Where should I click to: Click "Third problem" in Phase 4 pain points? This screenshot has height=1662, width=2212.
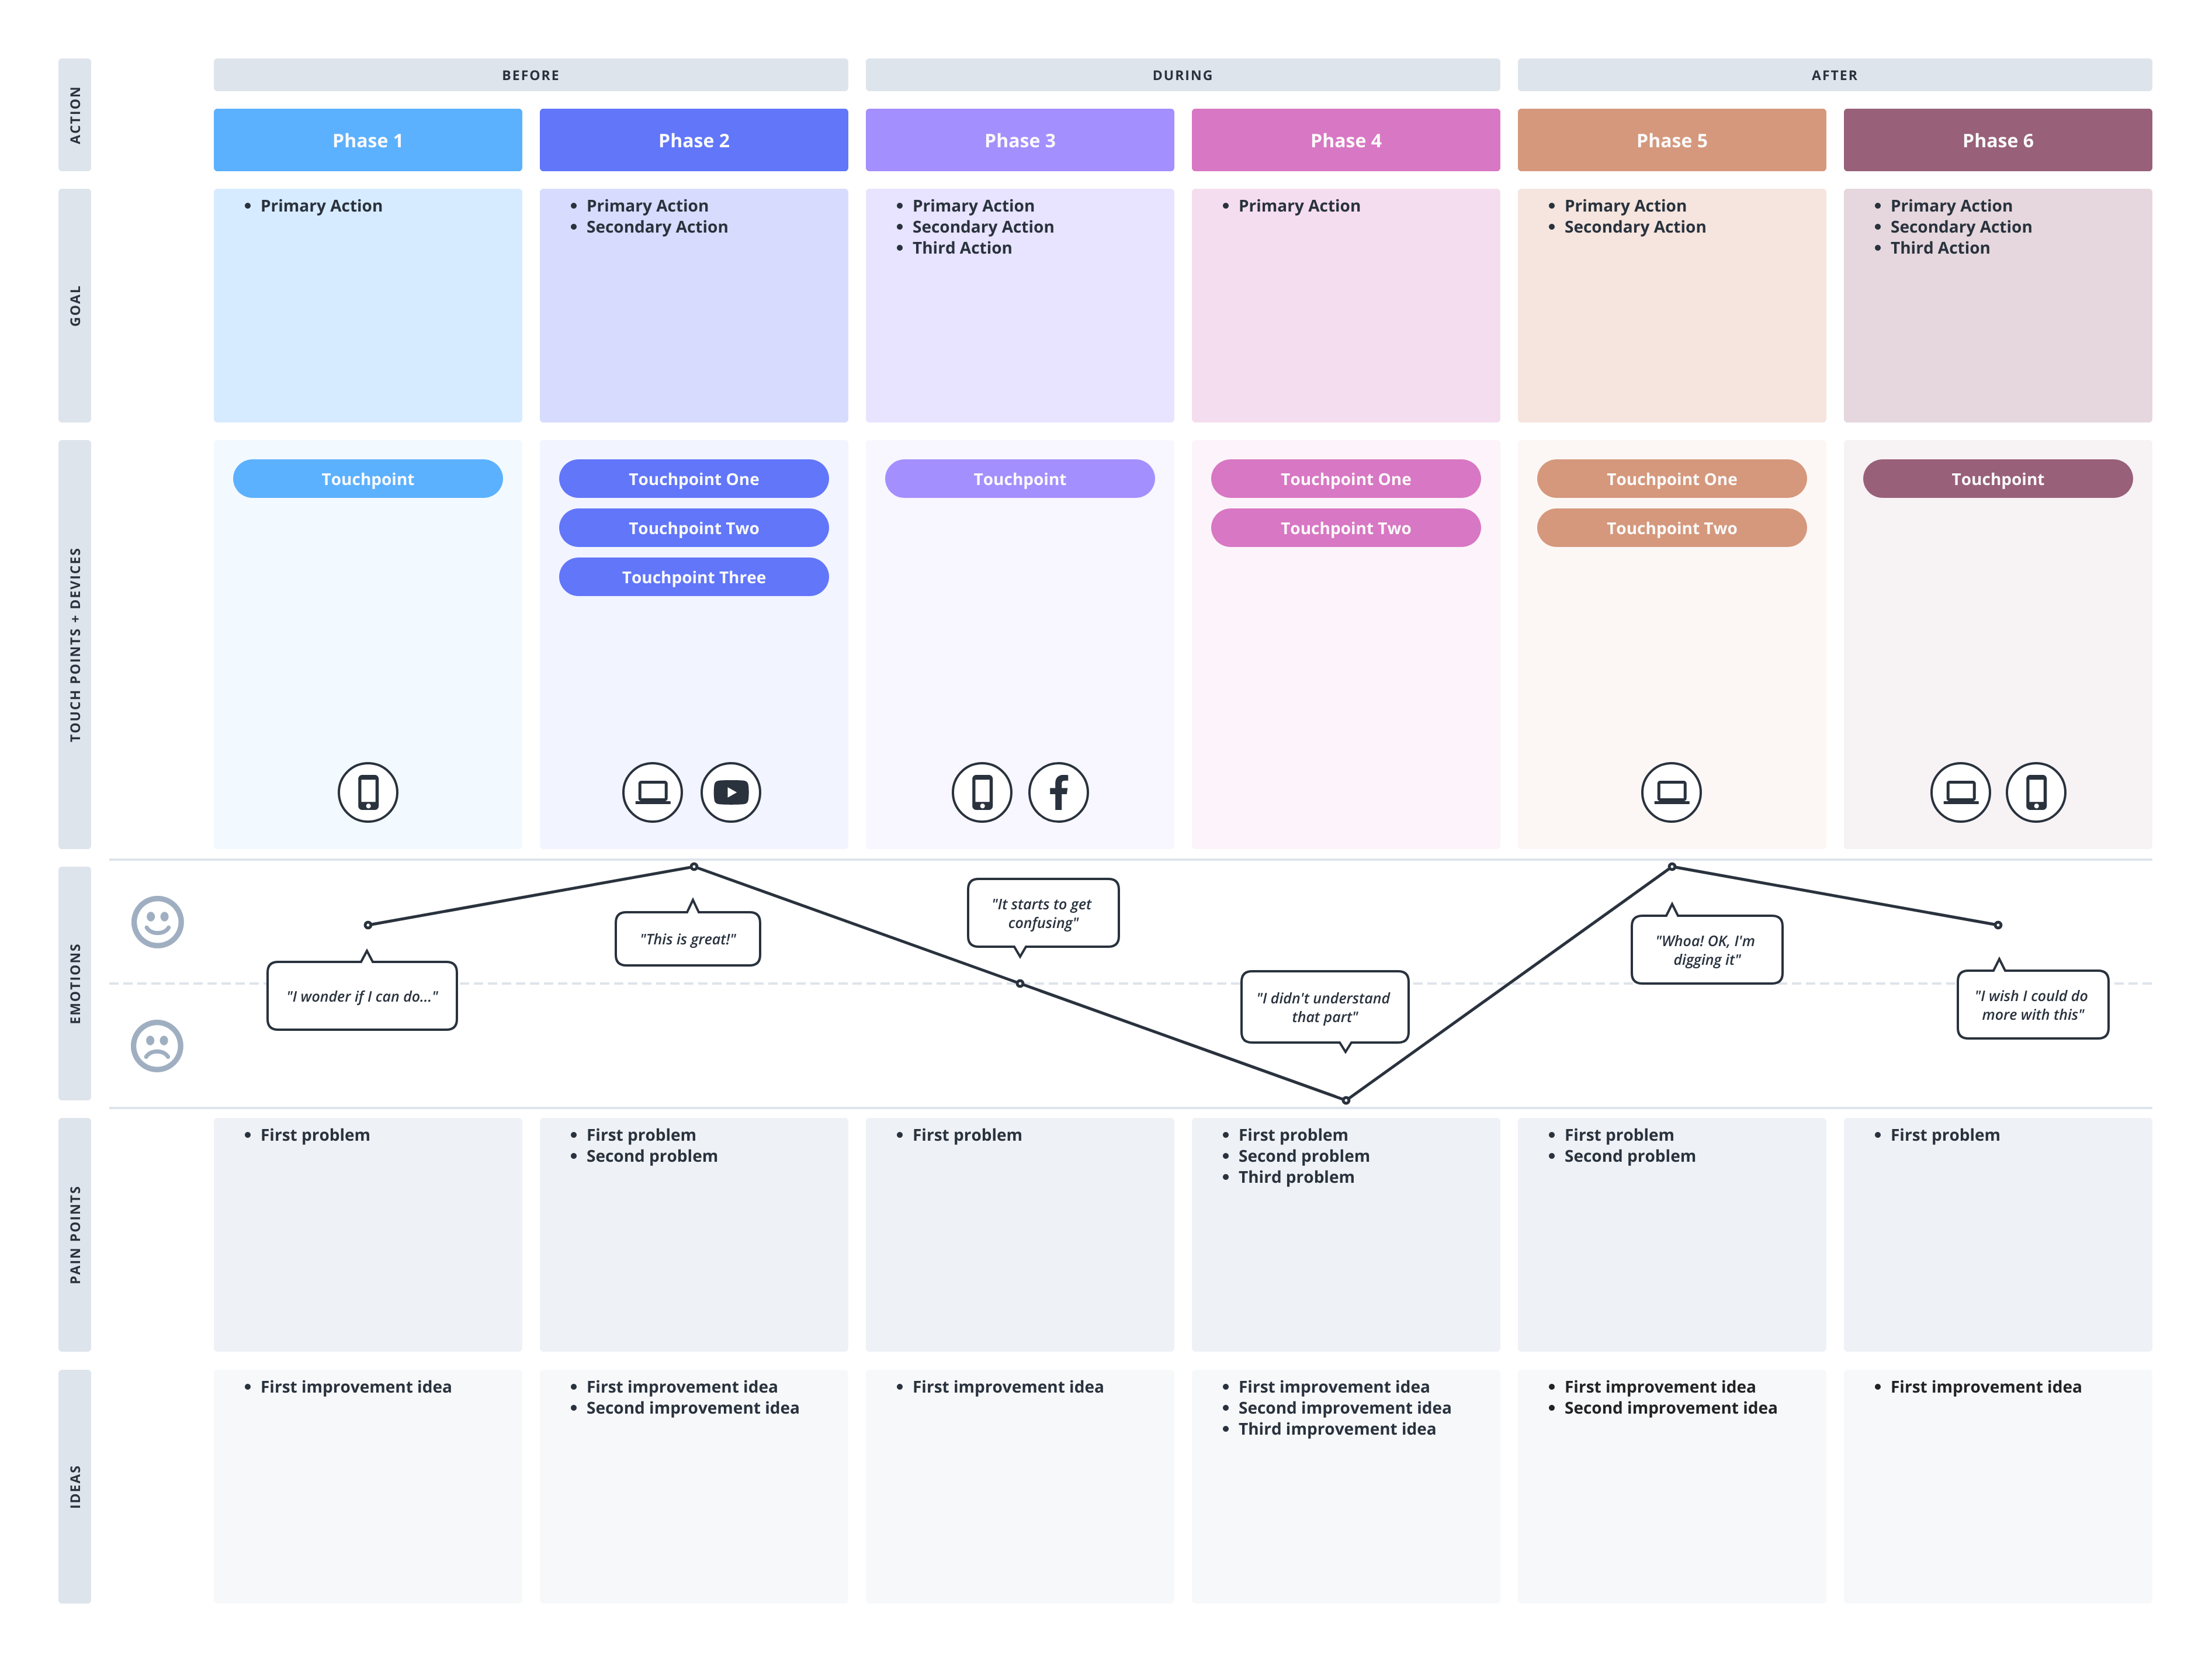point(1296,1177)
